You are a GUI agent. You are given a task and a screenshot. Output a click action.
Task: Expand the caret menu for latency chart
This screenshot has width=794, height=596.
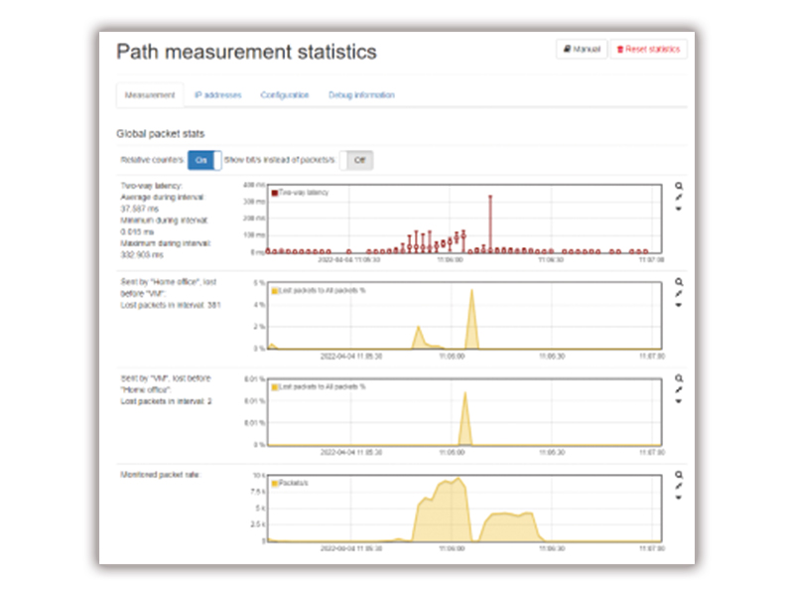679,210
